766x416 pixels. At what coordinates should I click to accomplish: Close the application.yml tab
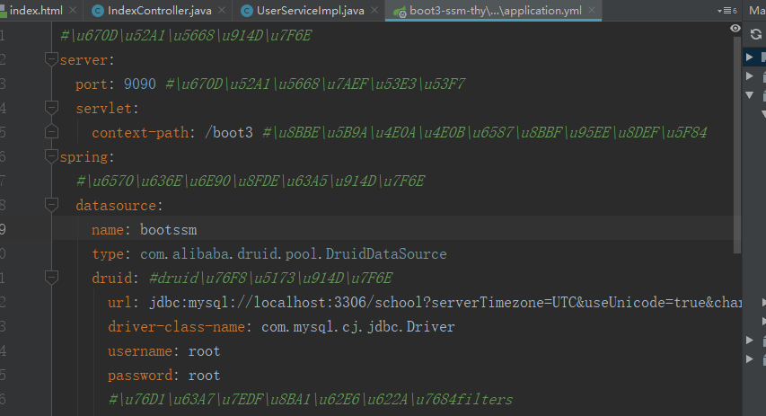(592, 10)
